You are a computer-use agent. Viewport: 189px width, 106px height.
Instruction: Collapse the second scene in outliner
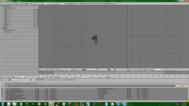2,28
